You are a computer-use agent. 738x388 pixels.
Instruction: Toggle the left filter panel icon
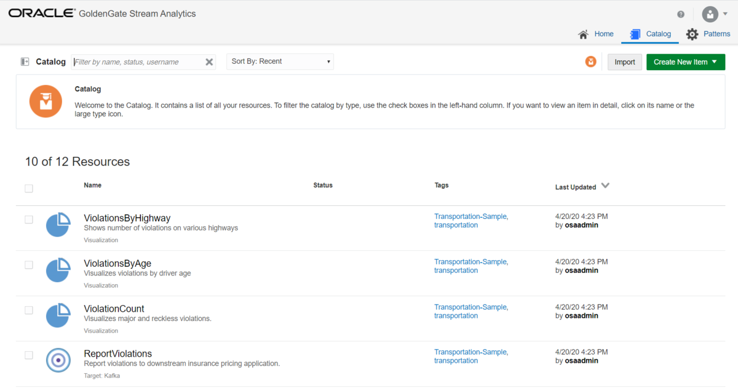click(x=25, y=61)
